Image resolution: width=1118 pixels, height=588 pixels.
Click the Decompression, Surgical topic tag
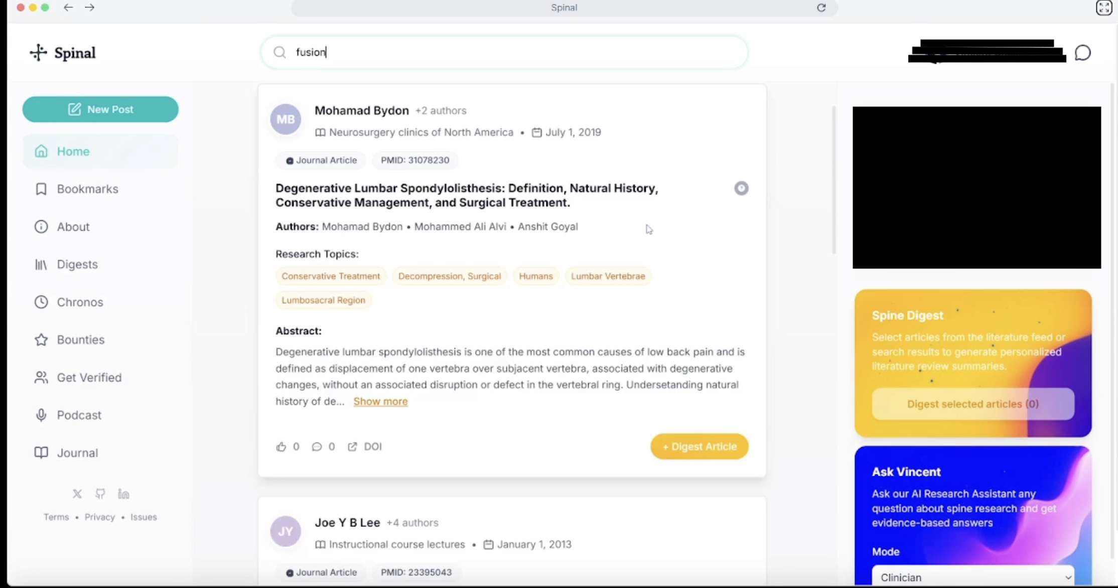(450, 276)
